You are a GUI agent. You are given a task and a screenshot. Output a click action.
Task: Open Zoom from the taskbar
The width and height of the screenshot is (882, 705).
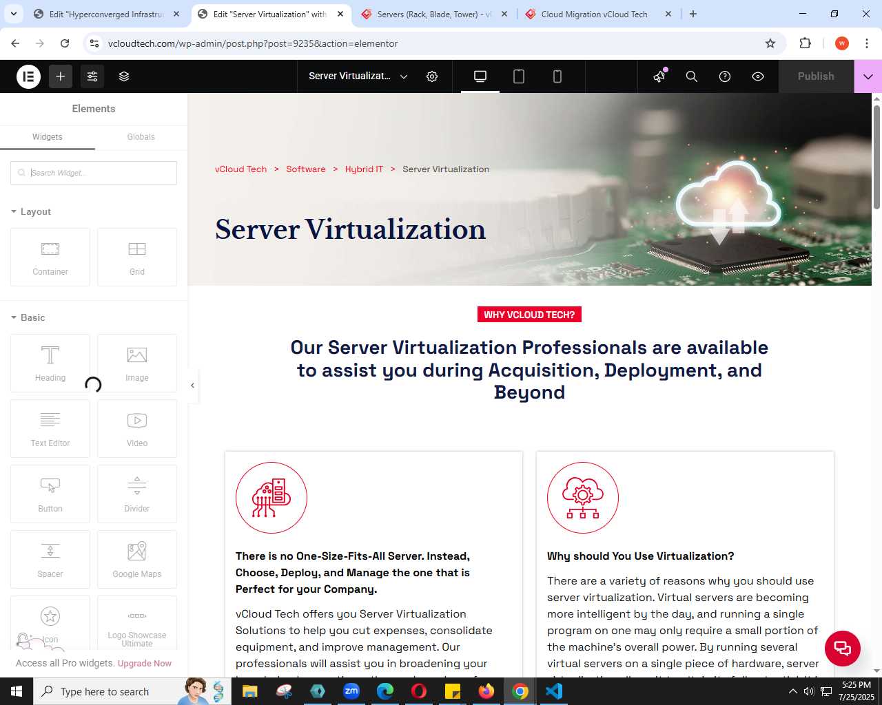351,691
